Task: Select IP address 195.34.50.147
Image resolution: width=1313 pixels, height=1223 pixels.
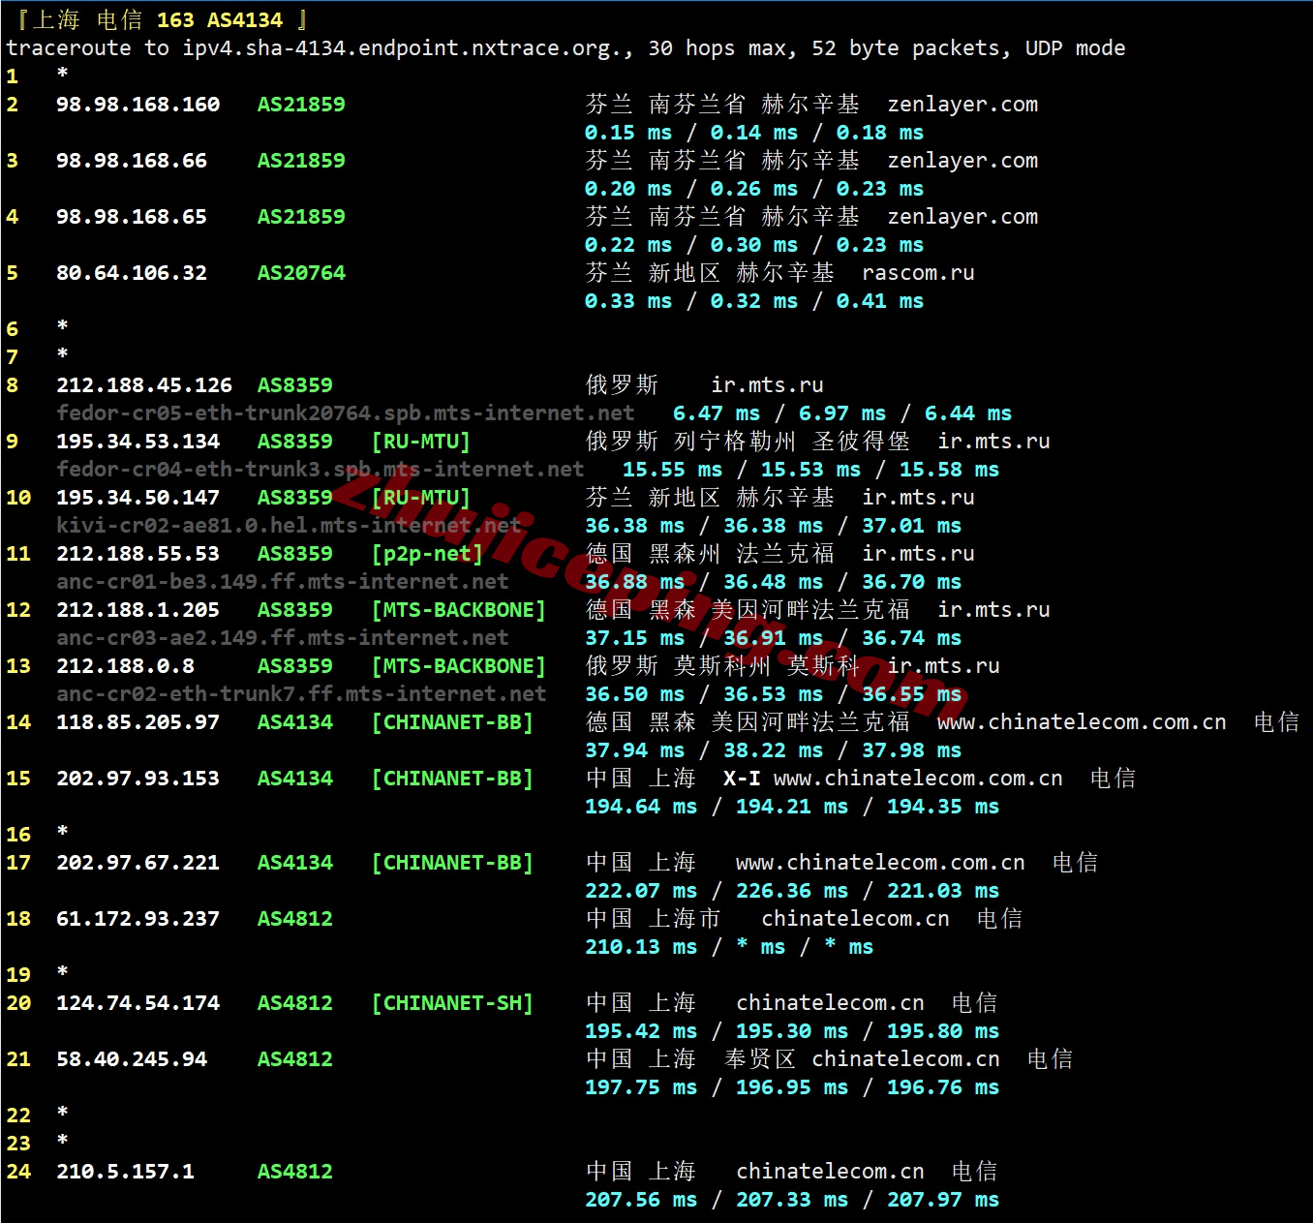Action: (x=138, y=498)
